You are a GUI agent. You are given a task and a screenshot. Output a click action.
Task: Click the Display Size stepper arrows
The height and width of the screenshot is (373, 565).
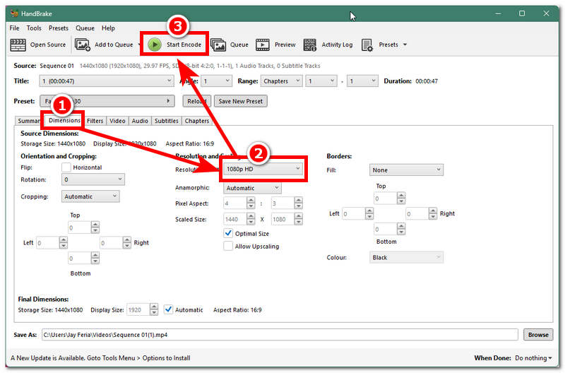(x=154, y=310)
